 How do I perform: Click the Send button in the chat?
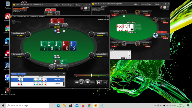tap(123, 58)
